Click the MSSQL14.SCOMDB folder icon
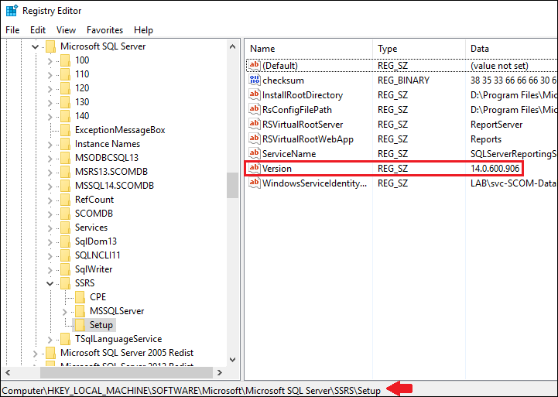This screenshot has width=558, height=397. (x=65, y=186)
